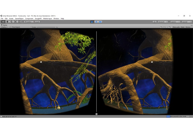The width and height of the screenshot is (193, 137).
Task: Open the Window menu
Action: coord(56,19)
